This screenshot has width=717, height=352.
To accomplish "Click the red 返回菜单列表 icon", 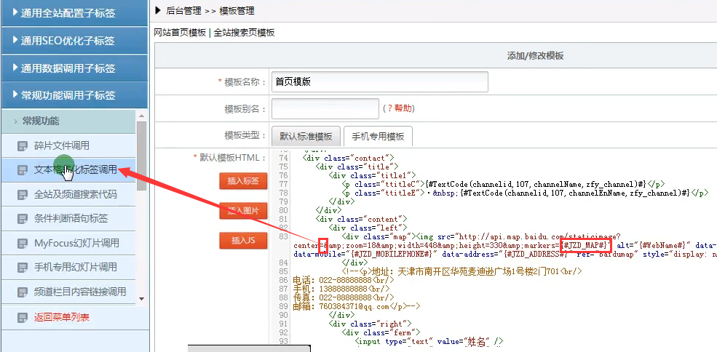I will click(23, 318).
